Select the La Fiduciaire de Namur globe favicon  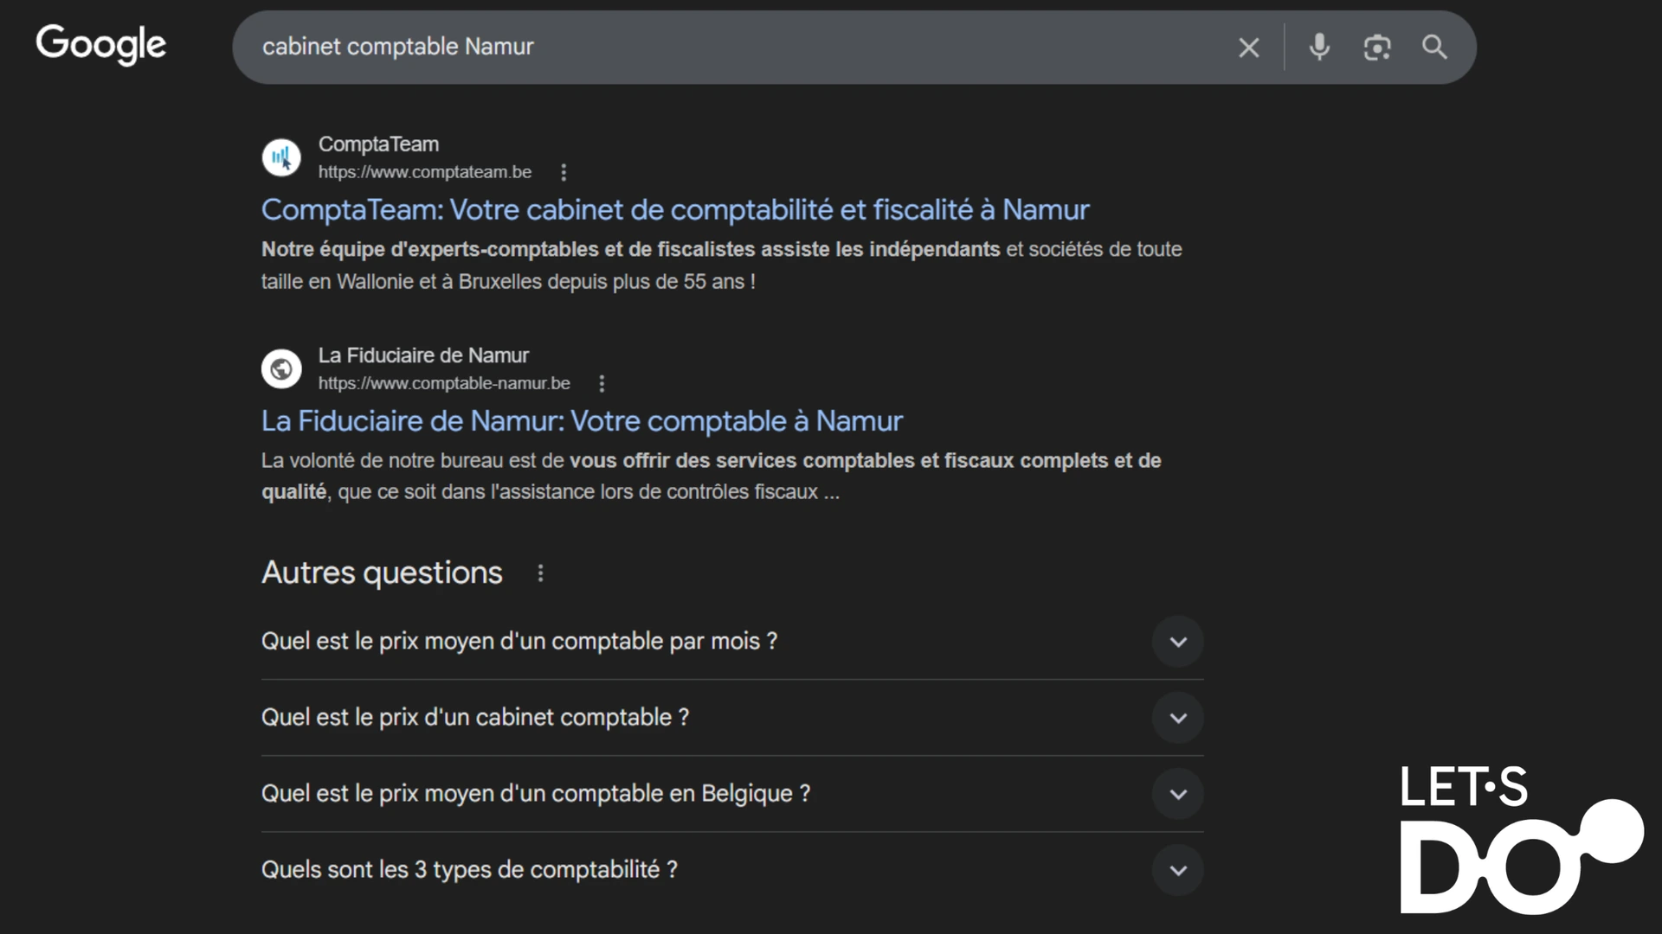pos(280,368)
